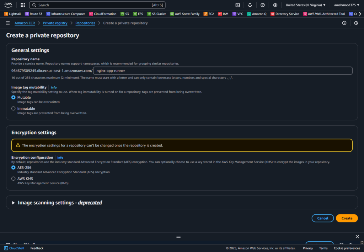This screenshot has height=252, width=364.
Task: Open Cookie preferences in the footer
Action: click(347, 248)
